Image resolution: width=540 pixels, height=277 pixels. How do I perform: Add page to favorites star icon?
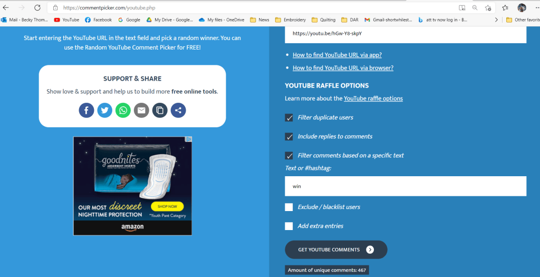pyautogui.click(x=488, y=7)
